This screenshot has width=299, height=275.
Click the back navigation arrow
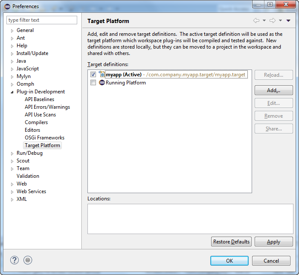pyautogui.click(x=256, y=20)
